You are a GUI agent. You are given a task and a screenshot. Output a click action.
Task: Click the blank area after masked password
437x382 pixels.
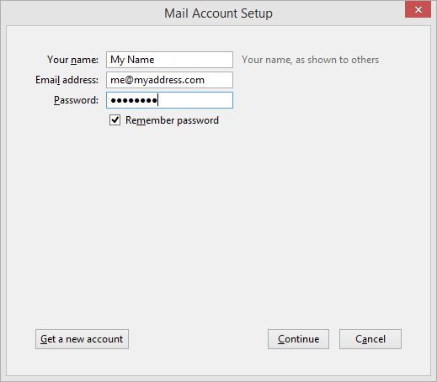195,100
